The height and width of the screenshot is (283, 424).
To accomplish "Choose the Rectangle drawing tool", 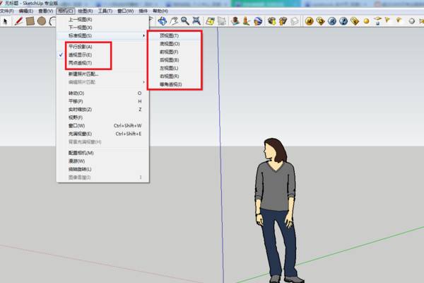I will tap(30, 21).
